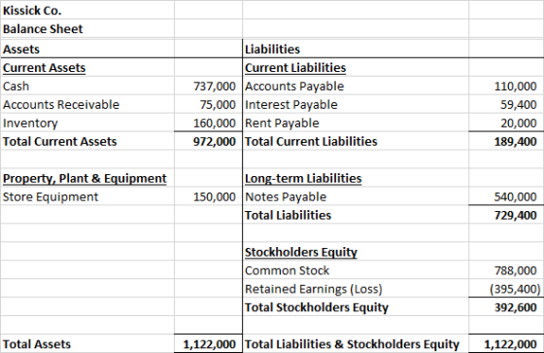Click the Notes Payable label
The width and height of the screenshot is (544, 353).
(286, 197)
